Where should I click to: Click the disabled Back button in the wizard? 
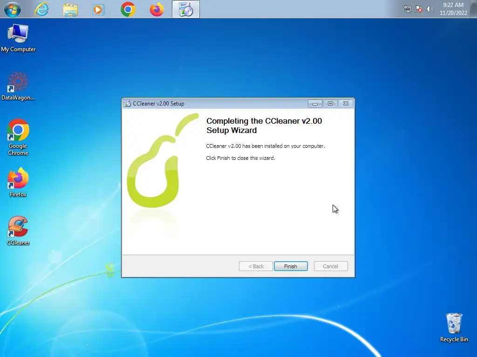point(256,266)
